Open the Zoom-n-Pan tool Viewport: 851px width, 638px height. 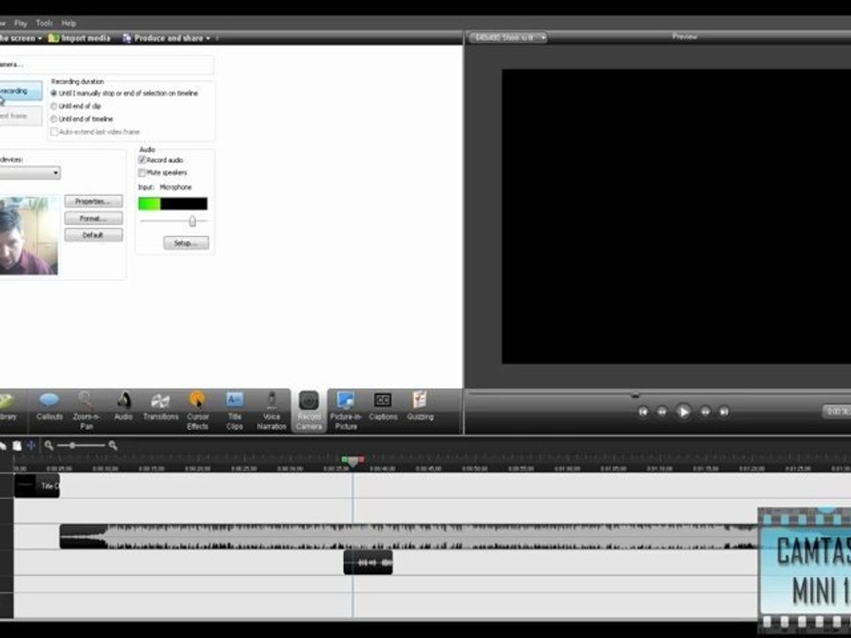pyautogui.click(x=86, y=410)
